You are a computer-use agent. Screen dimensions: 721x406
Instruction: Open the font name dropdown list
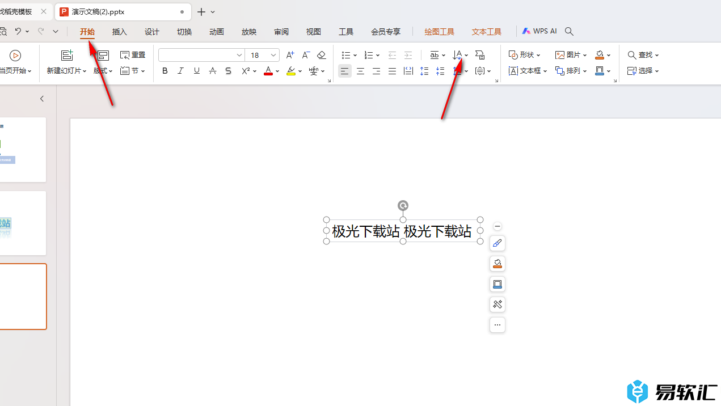239,55
